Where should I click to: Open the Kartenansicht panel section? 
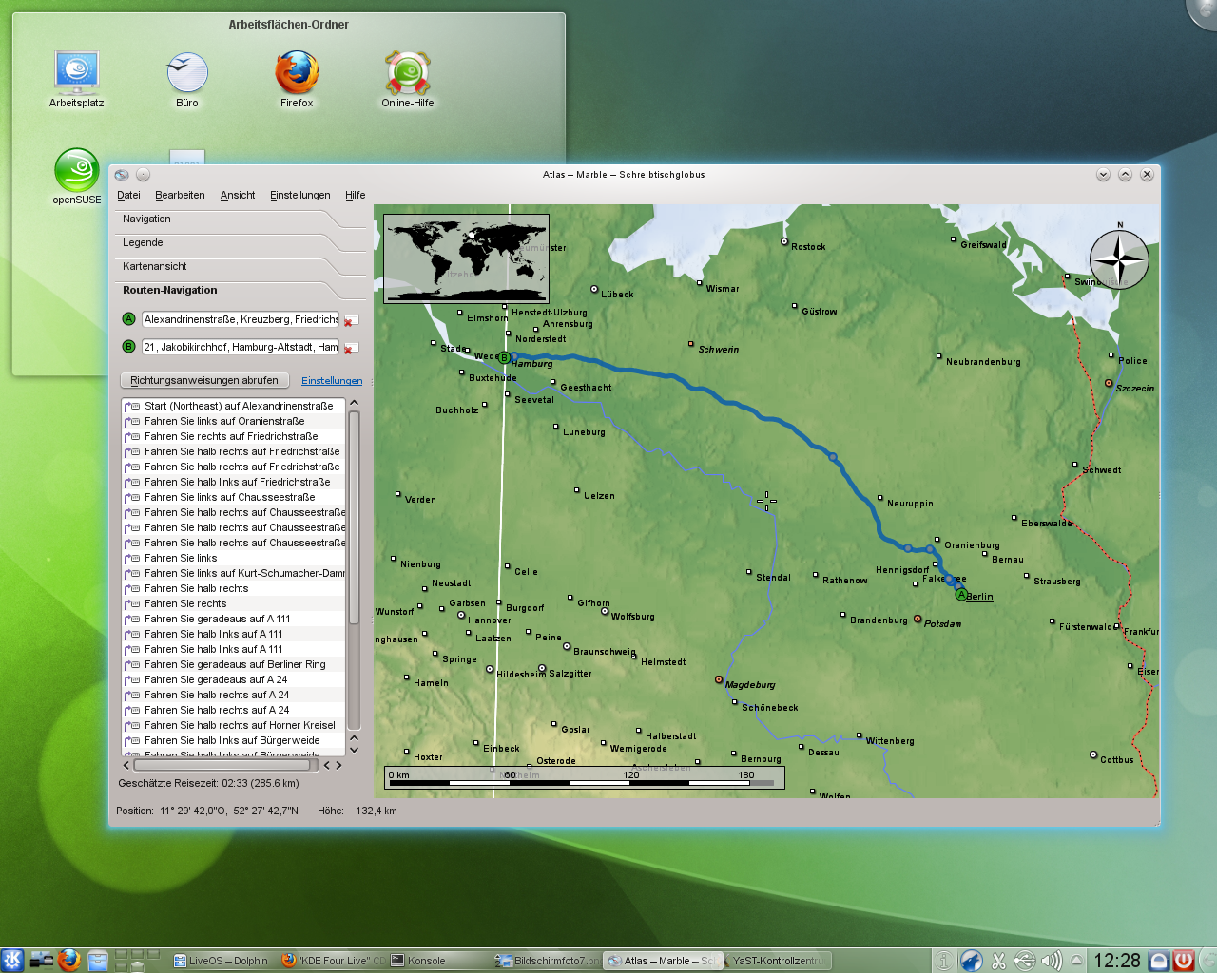pos(154,267)
